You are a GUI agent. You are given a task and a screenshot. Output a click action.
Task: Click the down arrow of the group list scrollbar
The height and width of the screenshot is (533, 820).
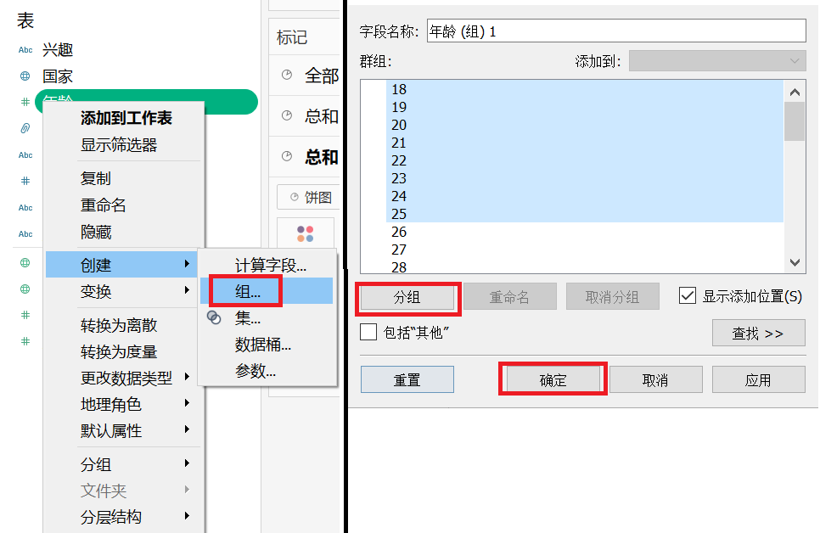[795, 262]
